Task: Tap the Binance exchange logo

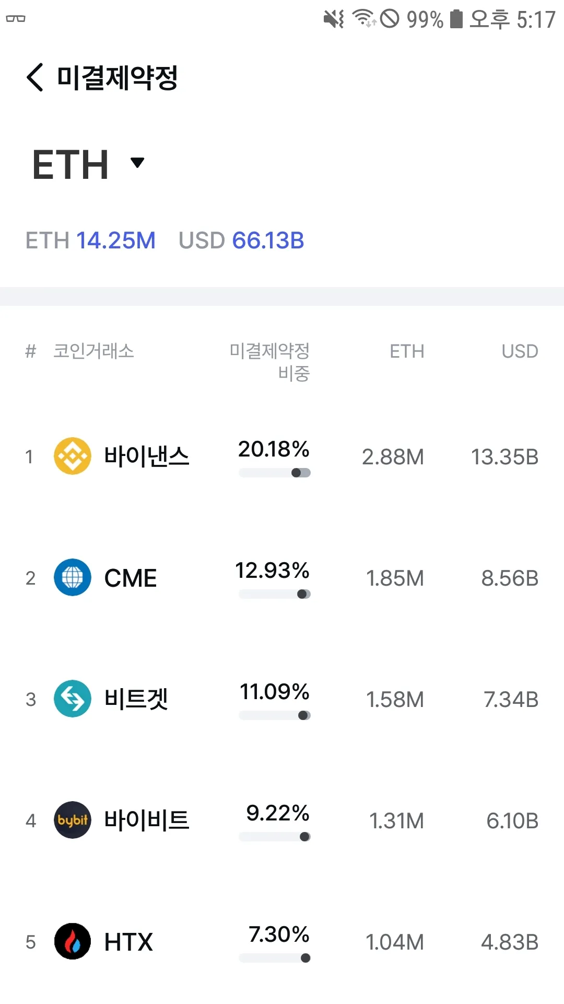Action: (x=73, y=456)
